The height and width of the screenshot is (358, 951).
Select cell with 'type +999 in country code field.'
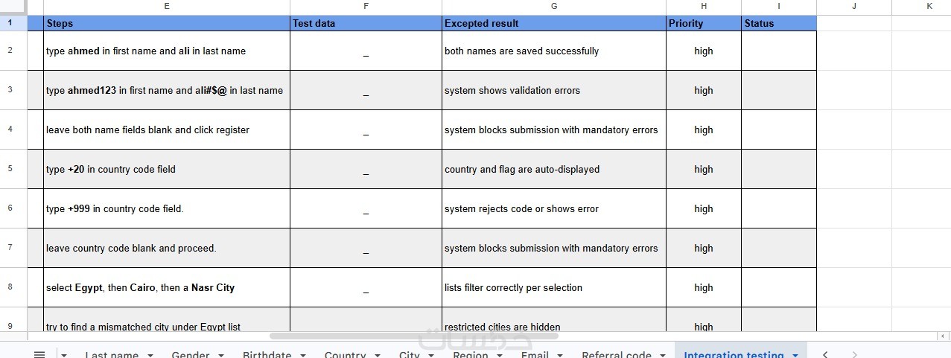pos(167,208)
